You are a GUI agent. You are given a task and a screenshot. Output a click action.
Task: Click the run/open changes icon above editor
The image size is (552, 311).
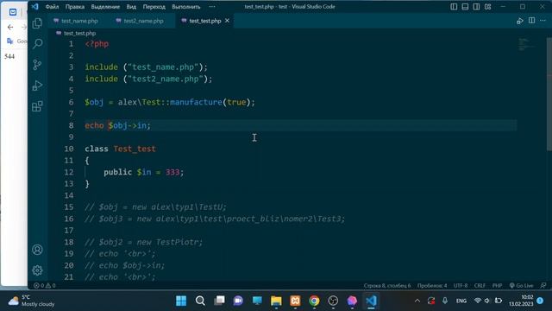(520, 21)
